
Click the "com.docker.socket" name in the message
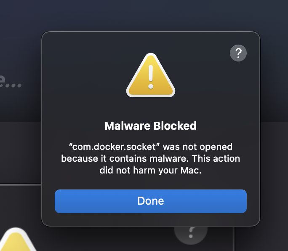(113, 147)
